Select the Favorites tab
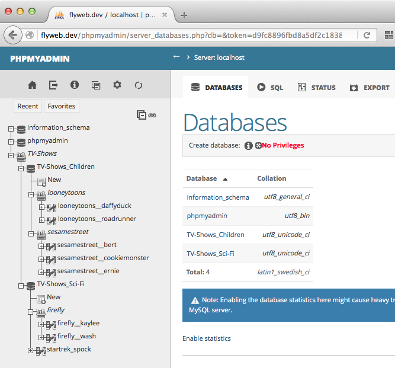 tap(62, 106)
